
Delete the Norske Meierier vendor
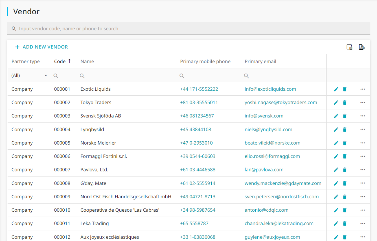point(345,143)
